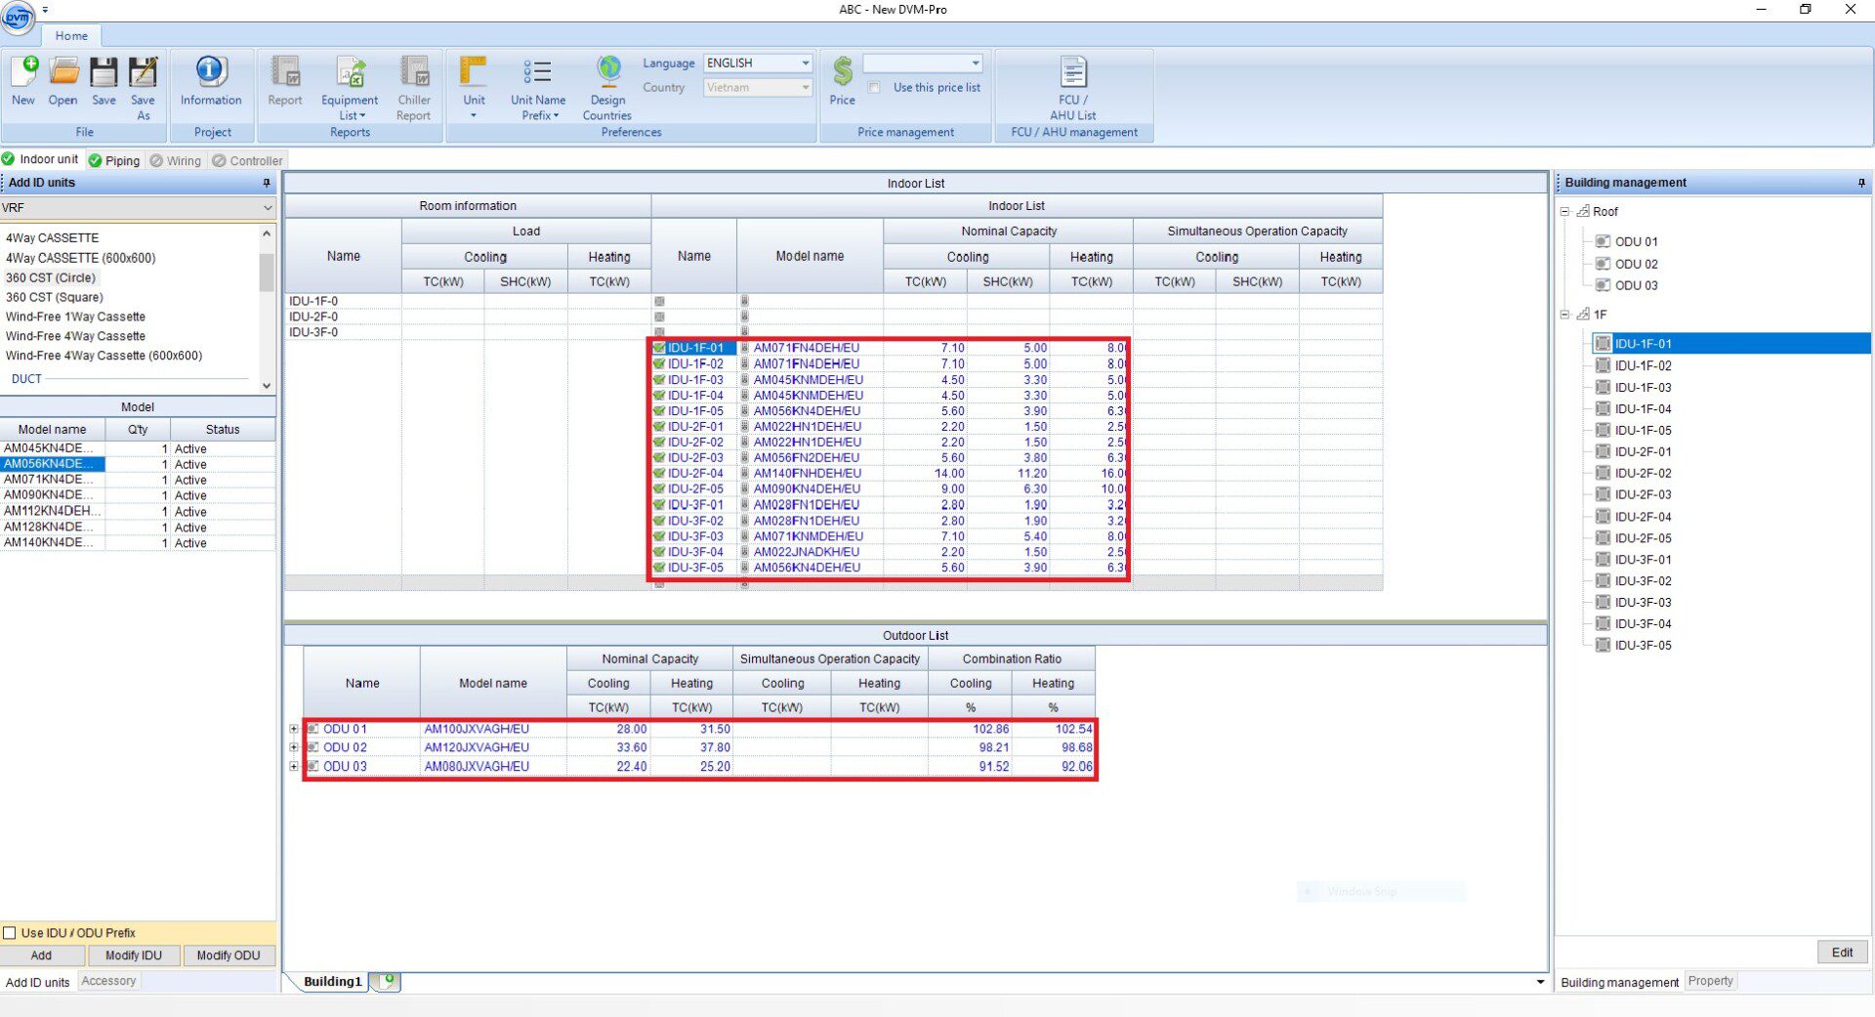
Task: Collapse the 1F tree node
Action: click(1564, 315)
